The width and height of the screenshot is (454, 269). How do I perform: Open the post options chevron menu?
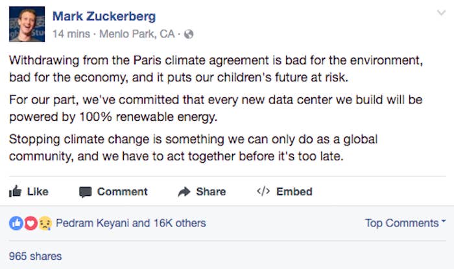coord(442,13)
